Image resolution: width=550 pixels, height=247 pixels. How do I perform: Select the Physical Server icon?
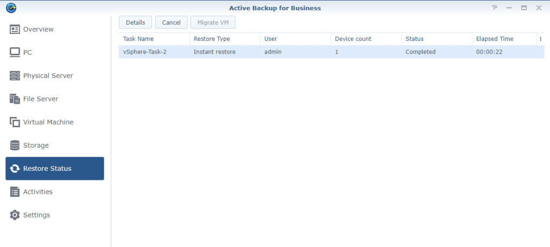click(15, 76)
